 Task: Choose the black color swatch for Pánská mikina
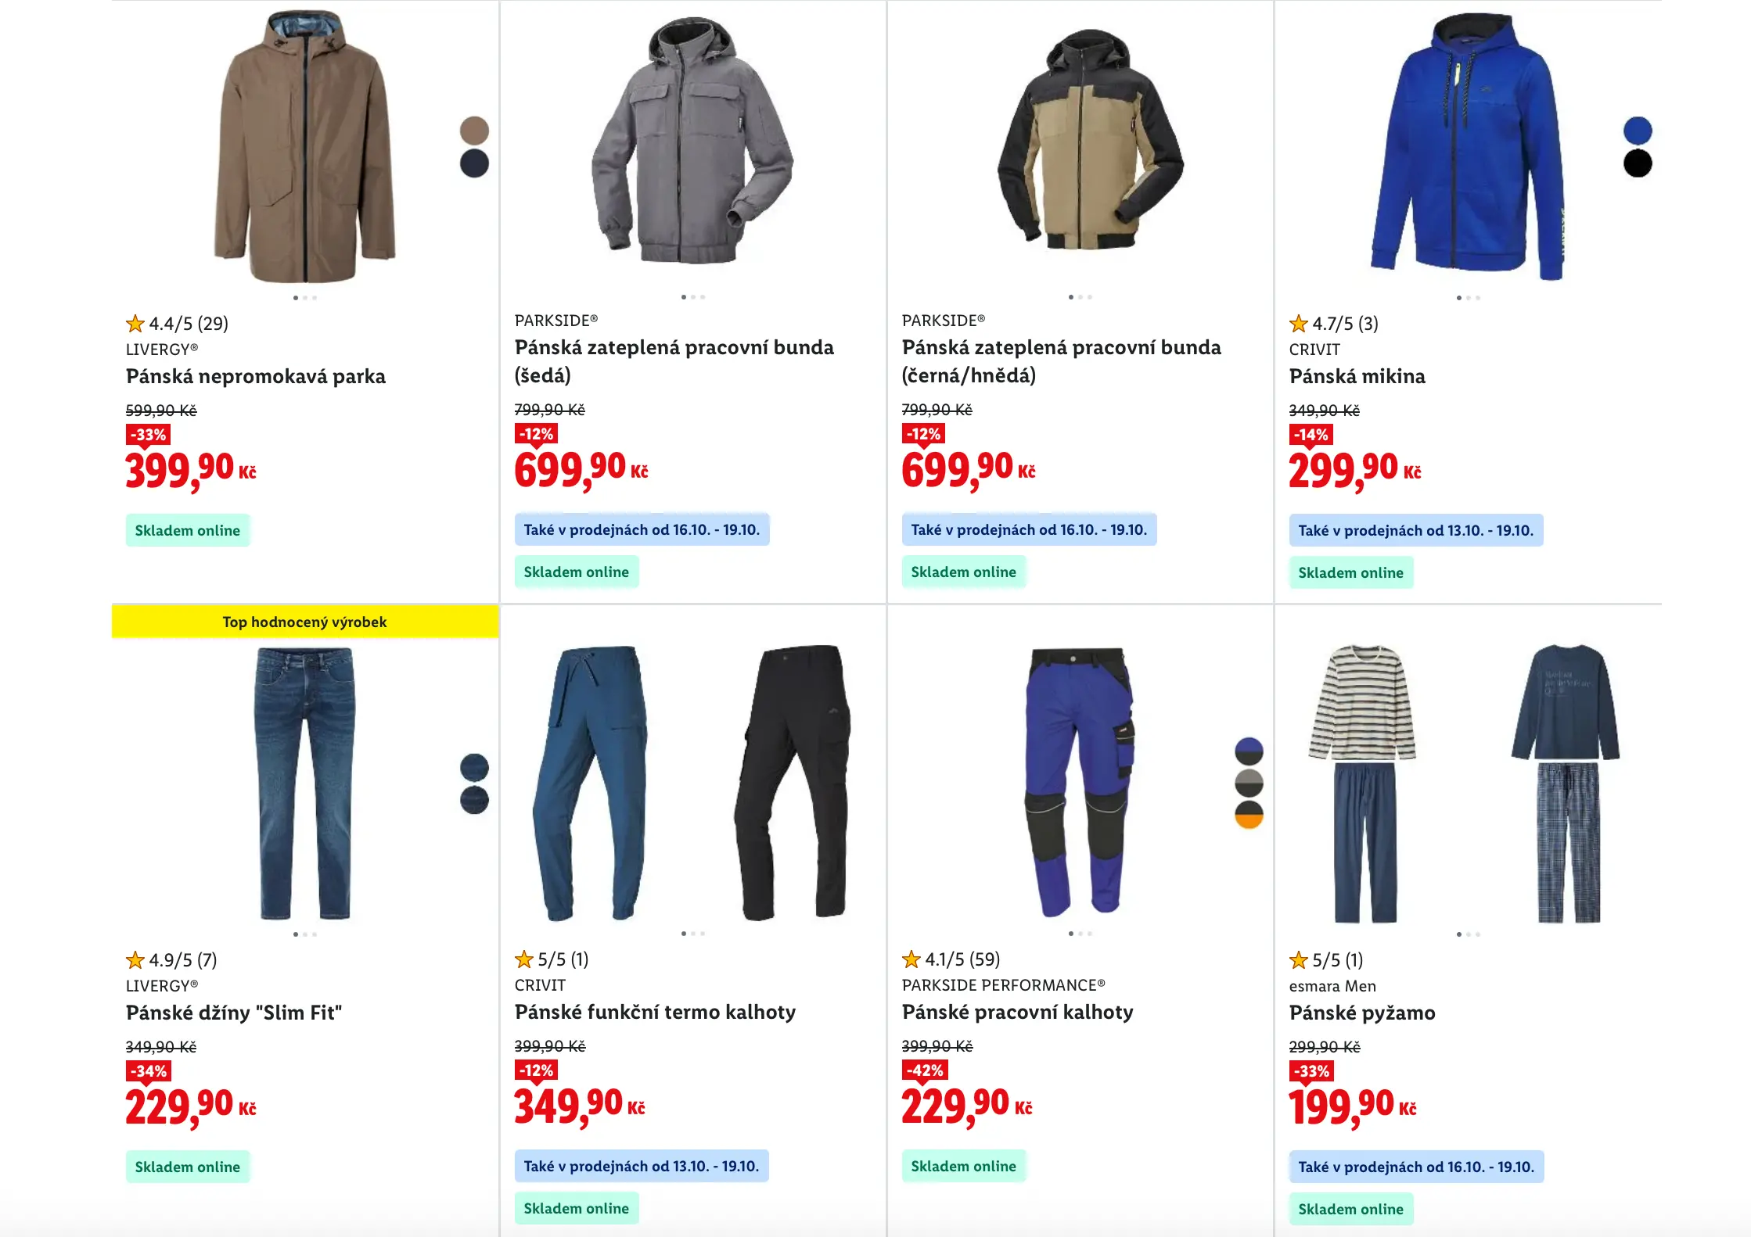point(1638,163)
